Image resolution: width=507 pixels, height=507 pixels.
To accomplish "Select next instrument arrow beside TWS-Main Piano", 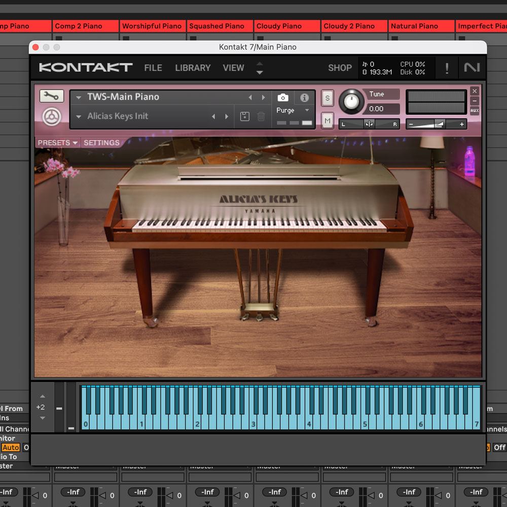I will [263, 97].
